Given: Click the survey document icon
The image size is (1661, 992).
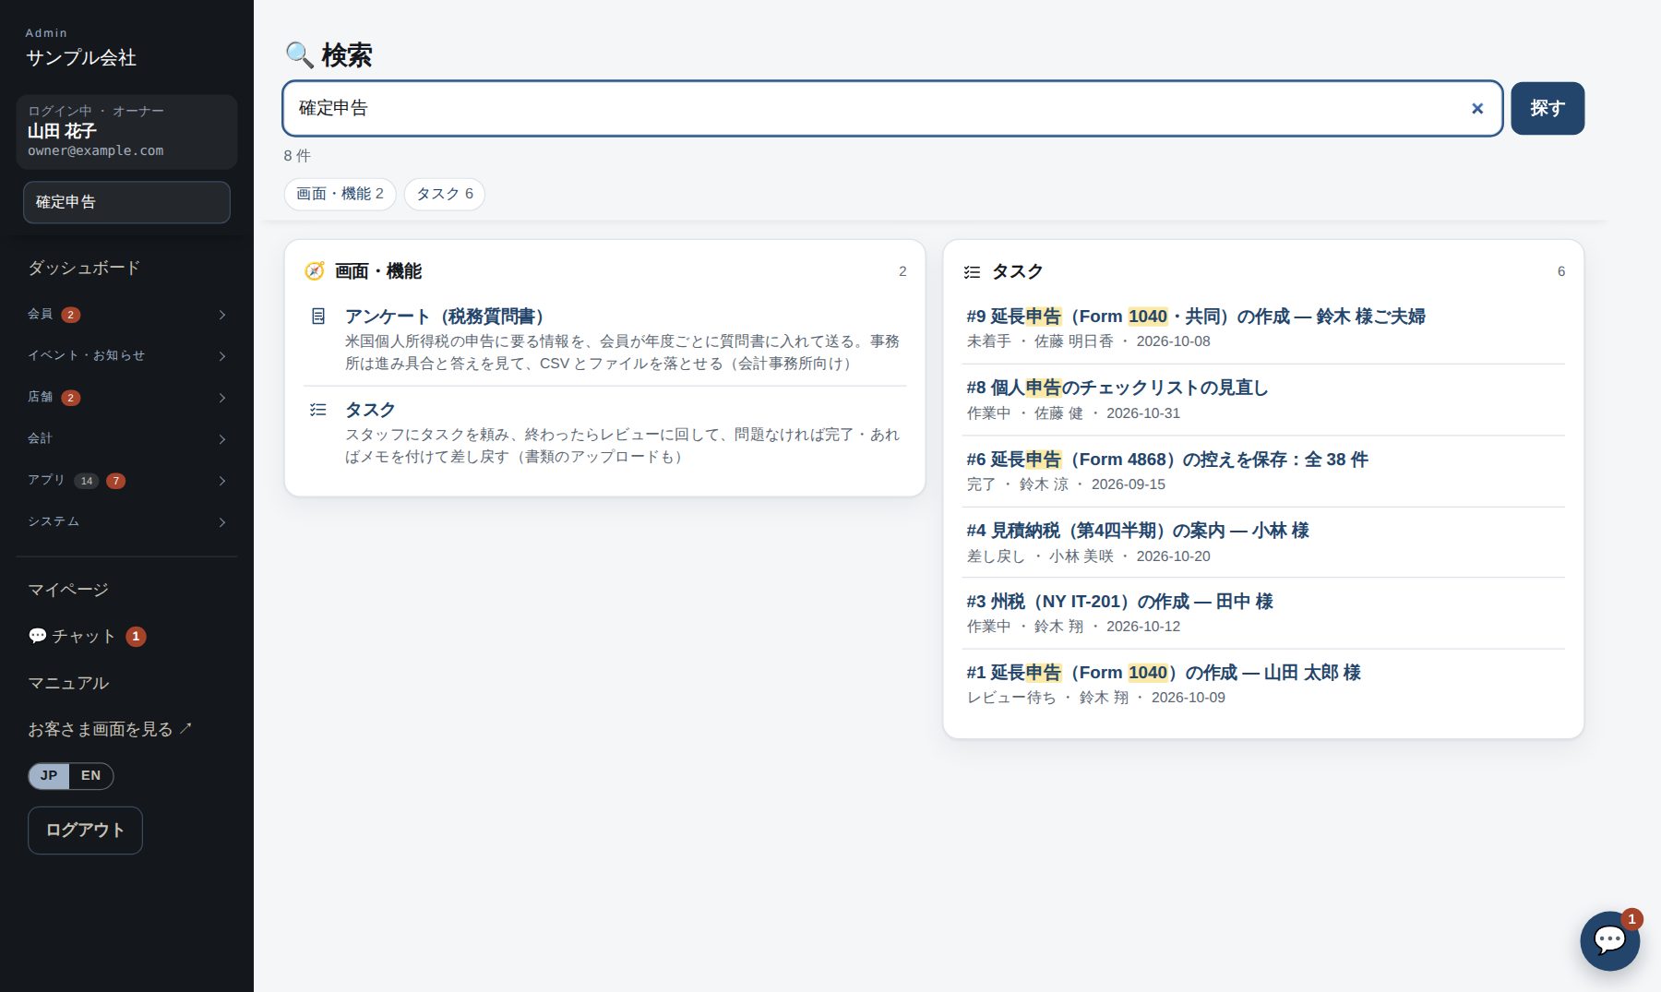Looking at the screenshot, I should click(x=318, y=317).
